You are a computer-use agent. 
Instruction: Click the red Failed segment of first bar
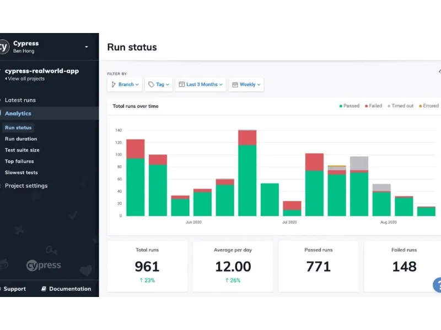point(136,149)
